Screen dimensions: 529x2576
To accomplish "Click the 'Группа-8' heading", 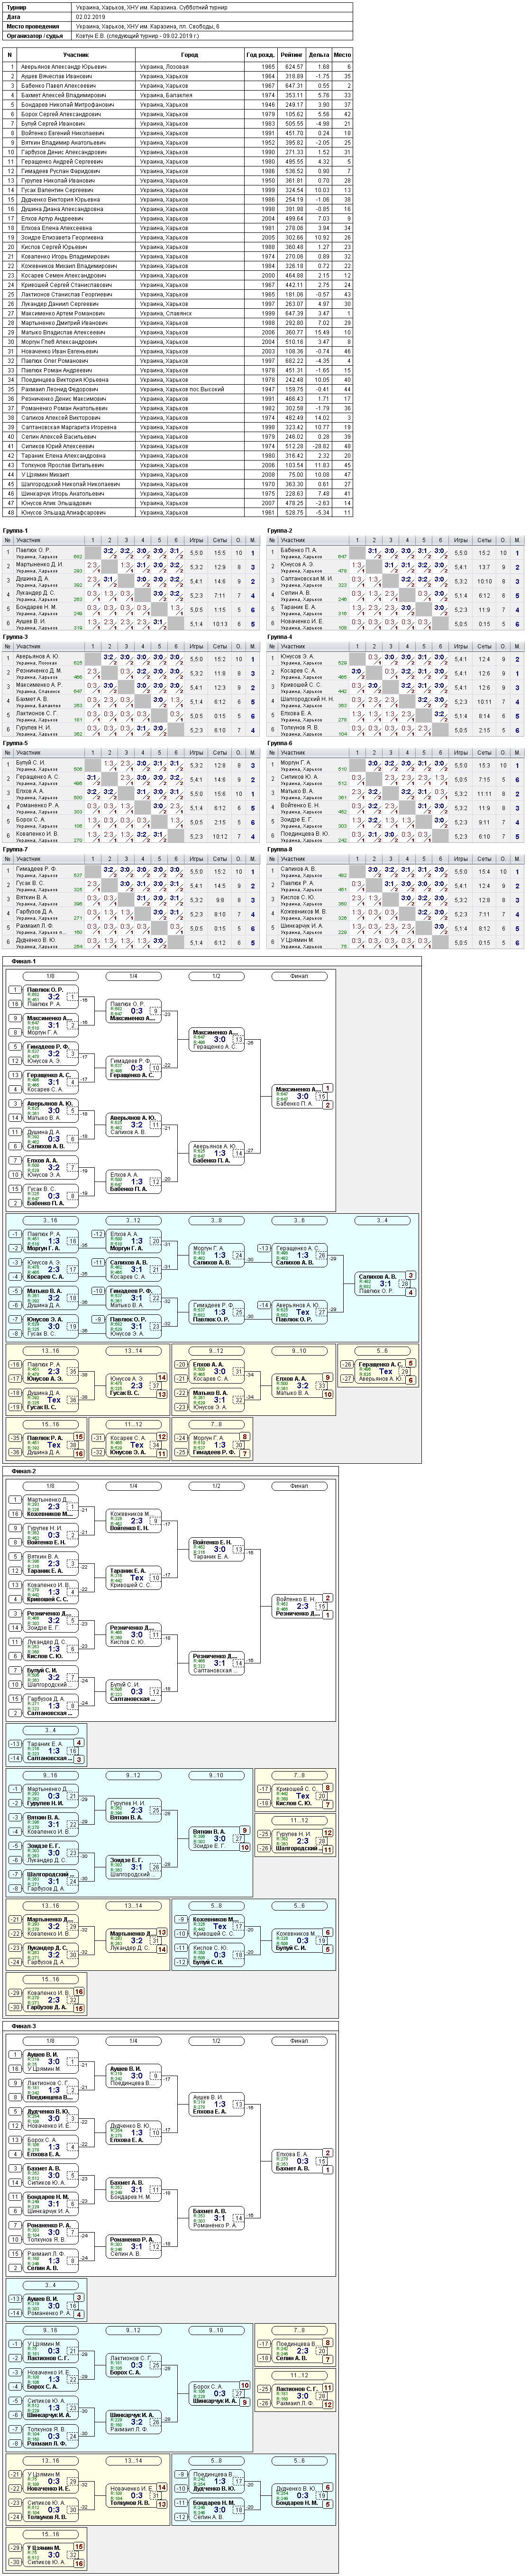I will click(x=280, y=849).
